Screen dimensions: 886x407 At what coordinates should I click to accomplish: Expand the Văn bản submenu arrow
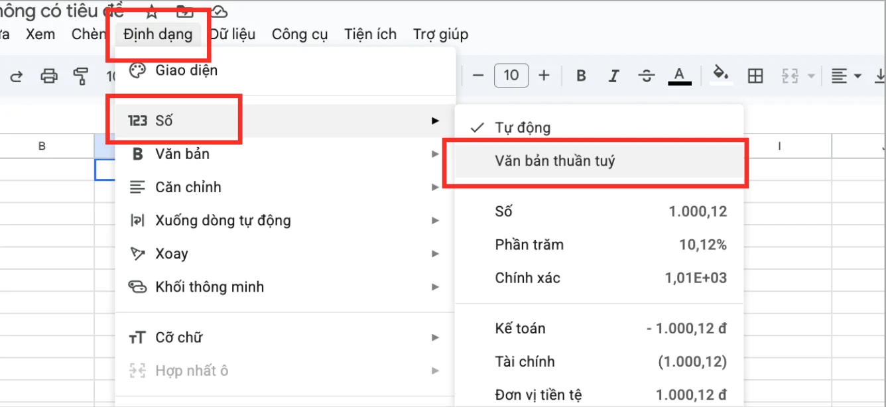point(435,154)
